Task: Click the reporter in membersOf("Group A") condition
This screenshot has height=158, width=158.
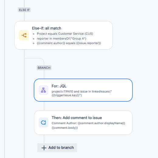Action: click(x=61, y=39)
